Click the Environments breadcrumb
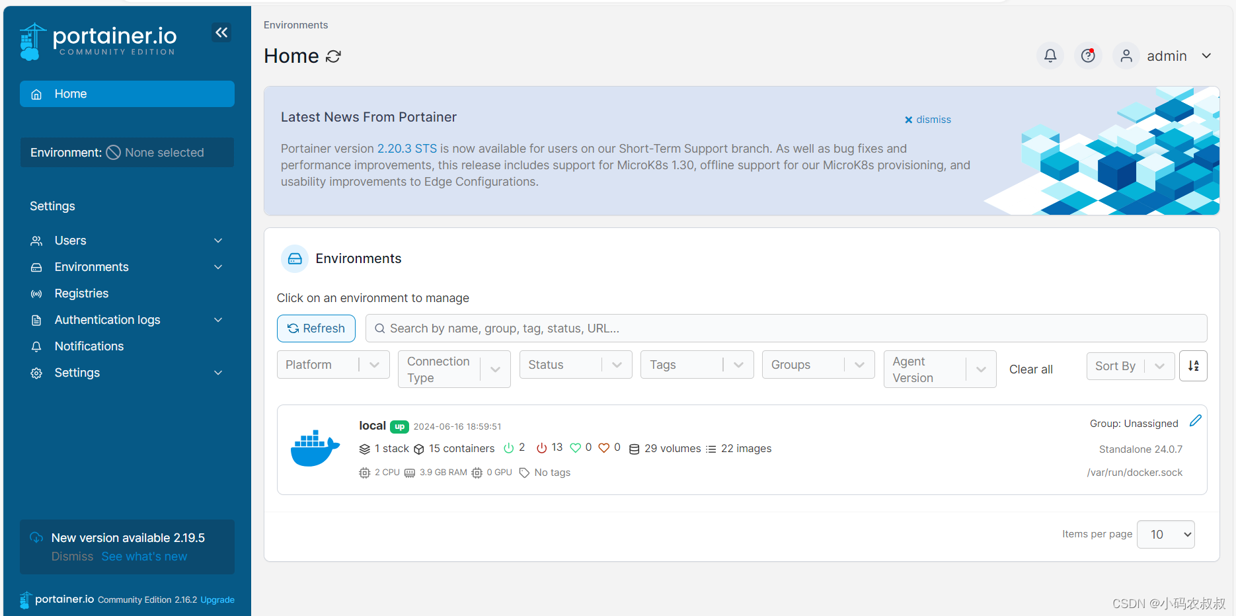 pyautogui.click(x=295, y=25)
